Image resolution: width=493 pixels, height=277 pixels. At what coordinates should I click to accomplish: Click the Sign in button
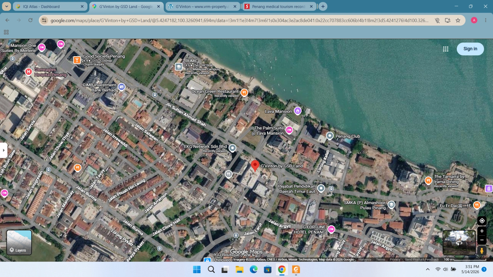coord(470,49)
